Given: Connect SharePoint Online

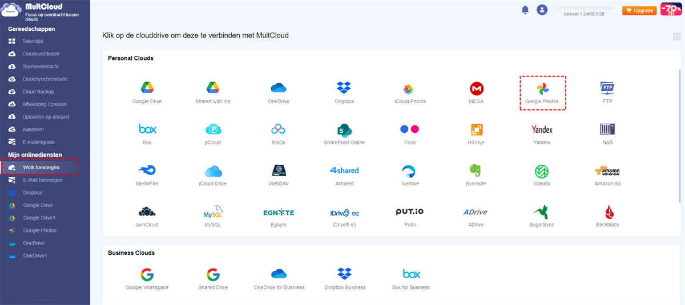Looking at the screenshot, I should [x=344, y=133].
